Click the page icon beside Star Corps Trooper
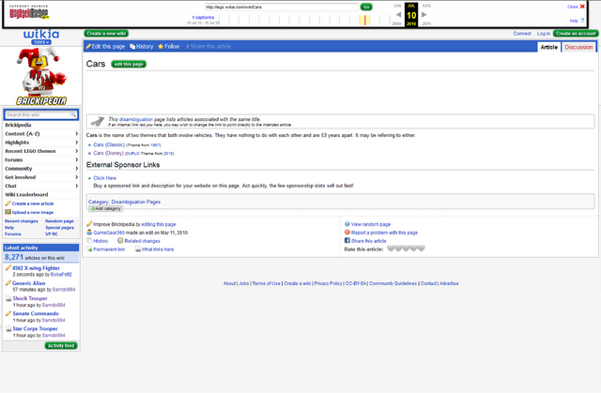 (x=8, y=328)
